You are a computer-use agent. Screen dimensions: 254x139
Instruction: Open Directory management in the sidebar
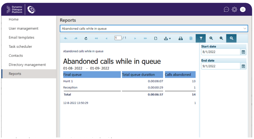pos(27,65)
